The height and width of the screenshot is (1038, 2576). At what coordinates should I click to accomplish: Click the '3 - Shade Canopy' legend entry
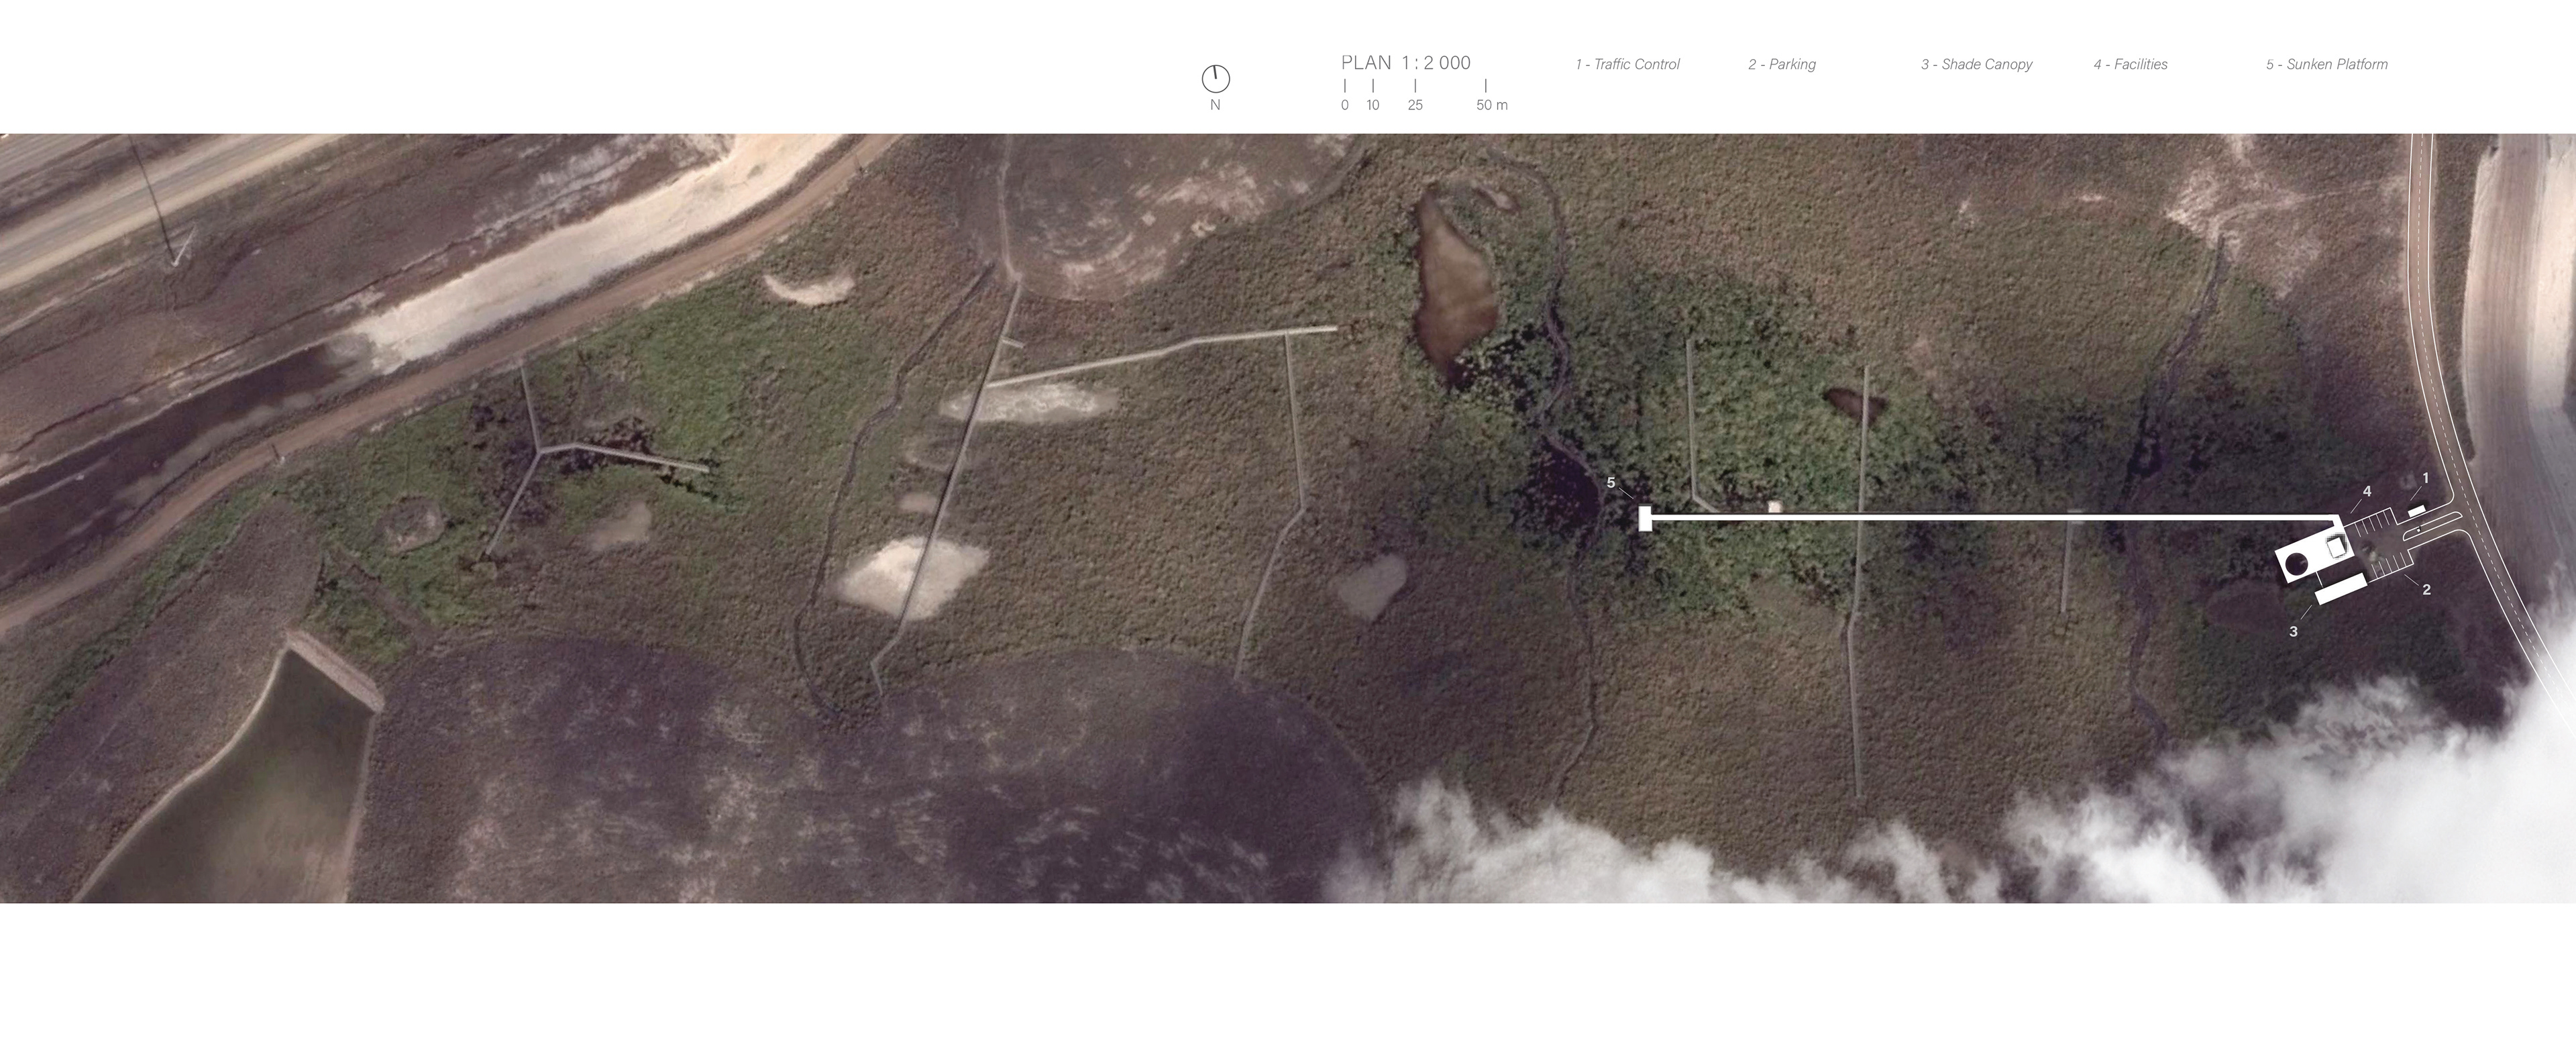pyautogui.click(x=1976, y=64)
